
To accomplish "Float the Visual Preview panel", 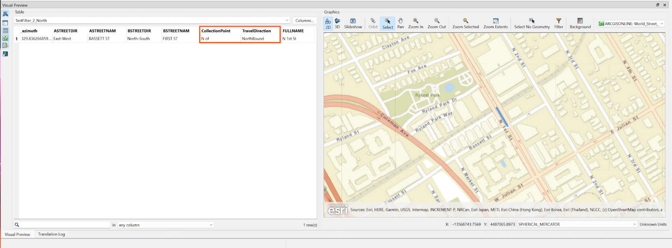I will pyautogui.click(x=658, y=5).
